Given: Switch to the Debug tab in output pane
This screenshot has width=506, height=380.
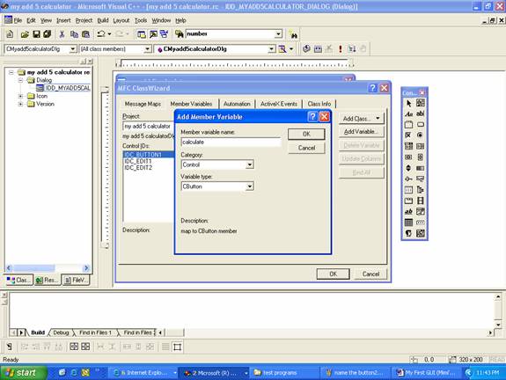Looking at the screenshot, I should (61, 332).
